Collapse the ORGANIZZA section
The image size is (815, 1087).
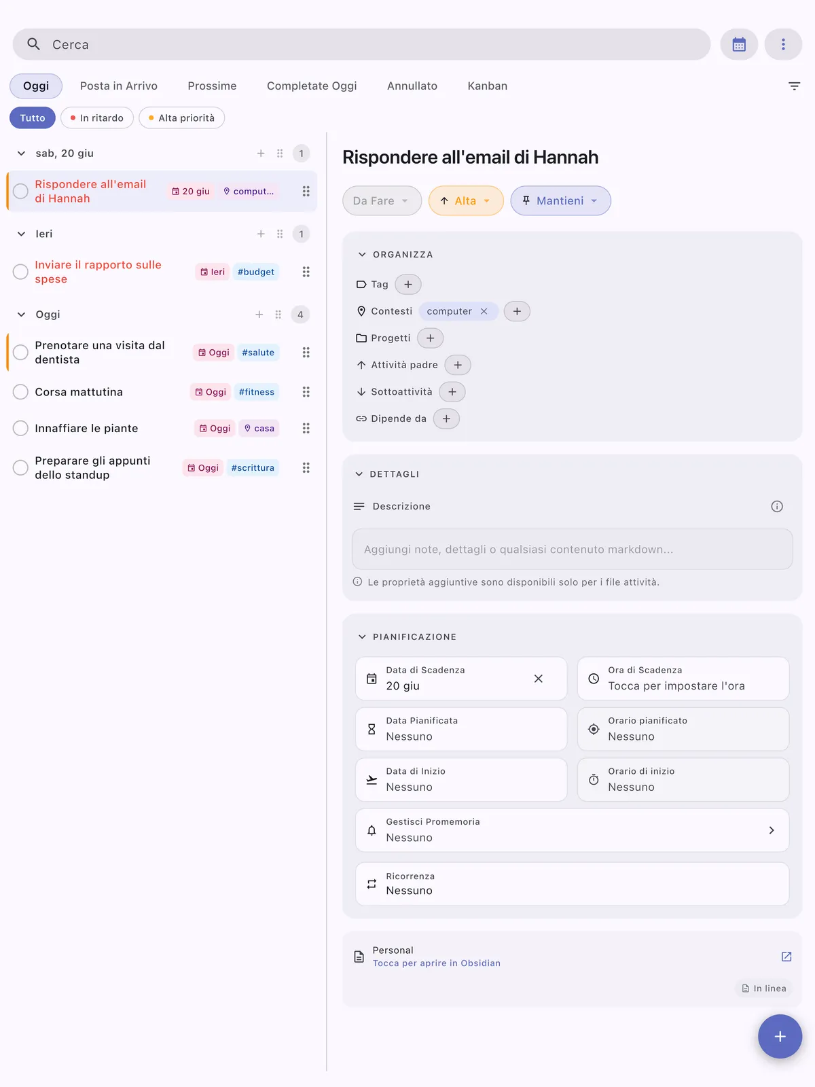(x=362, y=255)
